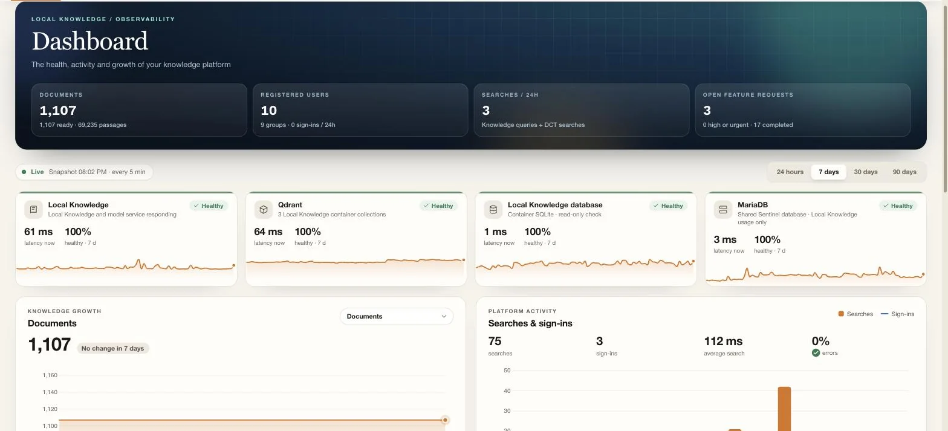Click the Documents dropdown chevron arrow
Viewport: 948px width, 431px height.
coord(444,317)
